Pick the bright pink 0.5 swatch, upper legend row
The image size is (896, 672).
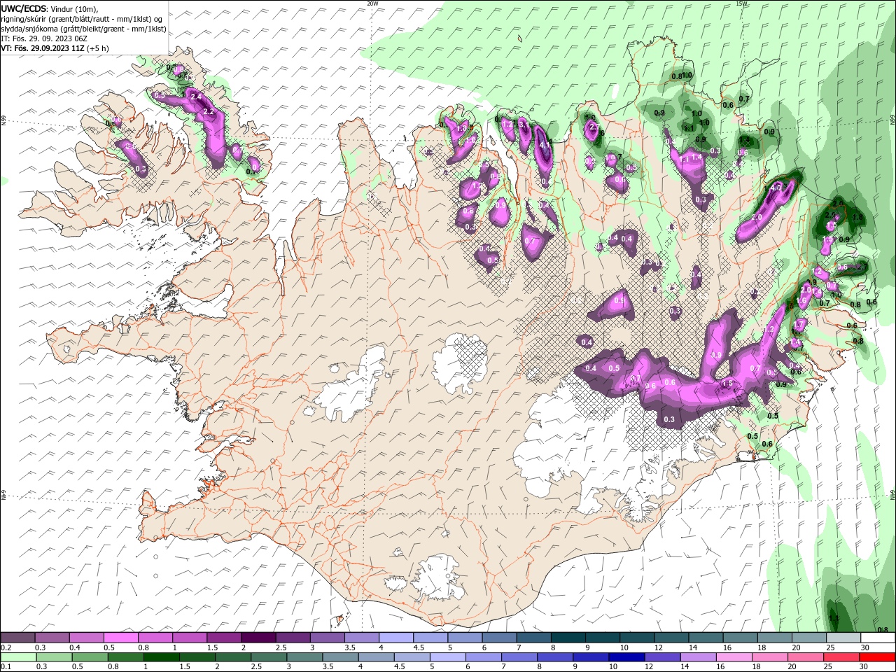[120, 637]
